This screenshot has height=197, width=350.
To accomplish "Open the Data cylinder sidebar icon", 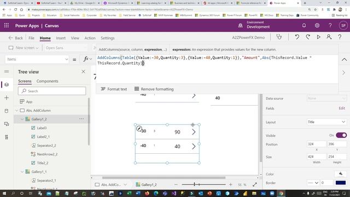I will click(x=7, y=111).
